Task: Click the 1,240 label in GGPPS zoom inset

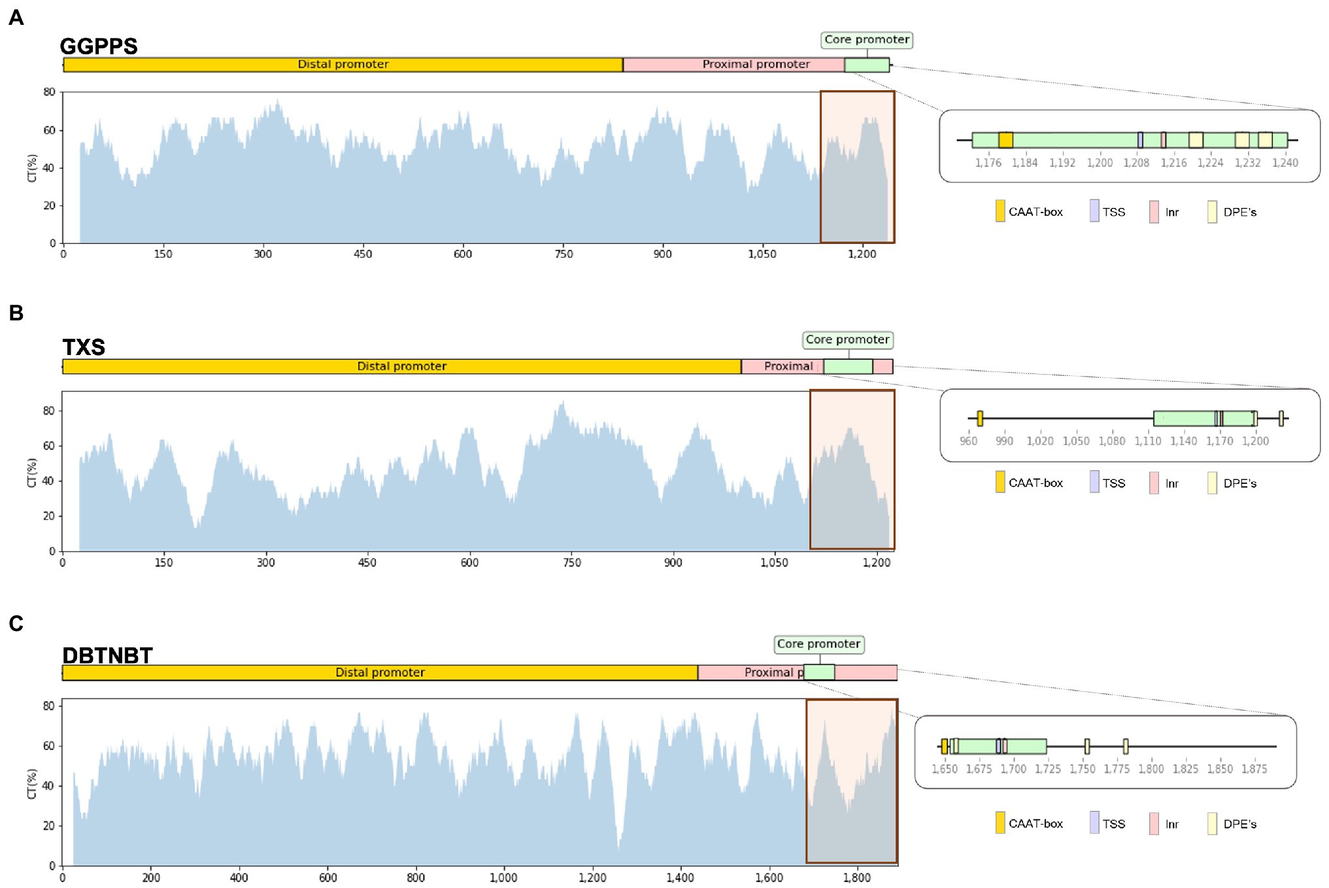Action: (1285, 163)
